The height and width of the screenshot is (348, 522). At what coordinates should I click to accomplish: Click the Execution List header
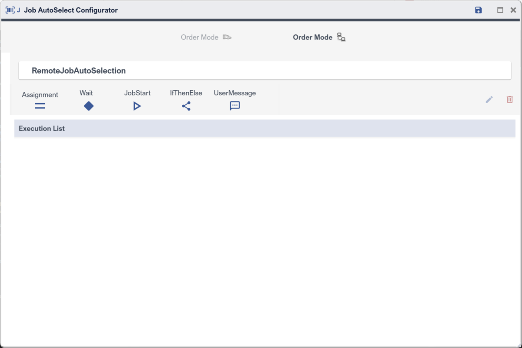[x=42, y=128]
